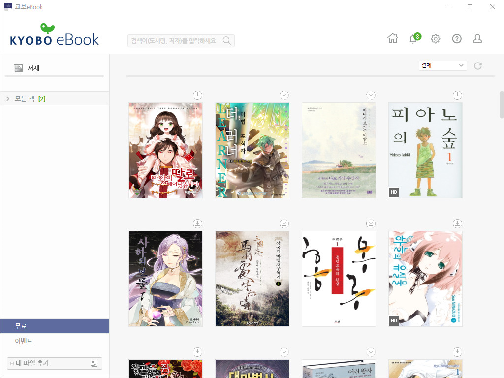The image size is (504, 378).
Task: Open notifications bell with badge 8
Action: click(414, 38)
